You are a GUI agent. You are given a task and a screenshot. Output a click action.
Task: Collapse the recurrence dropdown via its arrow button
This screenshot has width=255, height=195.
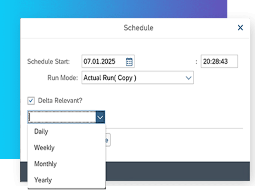point(100,117)
